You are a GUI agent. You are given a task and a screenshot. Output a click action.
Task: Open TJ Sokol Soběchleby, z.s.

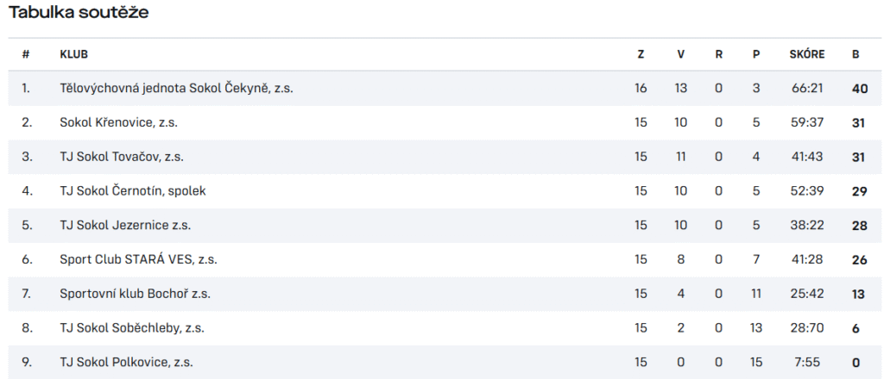132,328
